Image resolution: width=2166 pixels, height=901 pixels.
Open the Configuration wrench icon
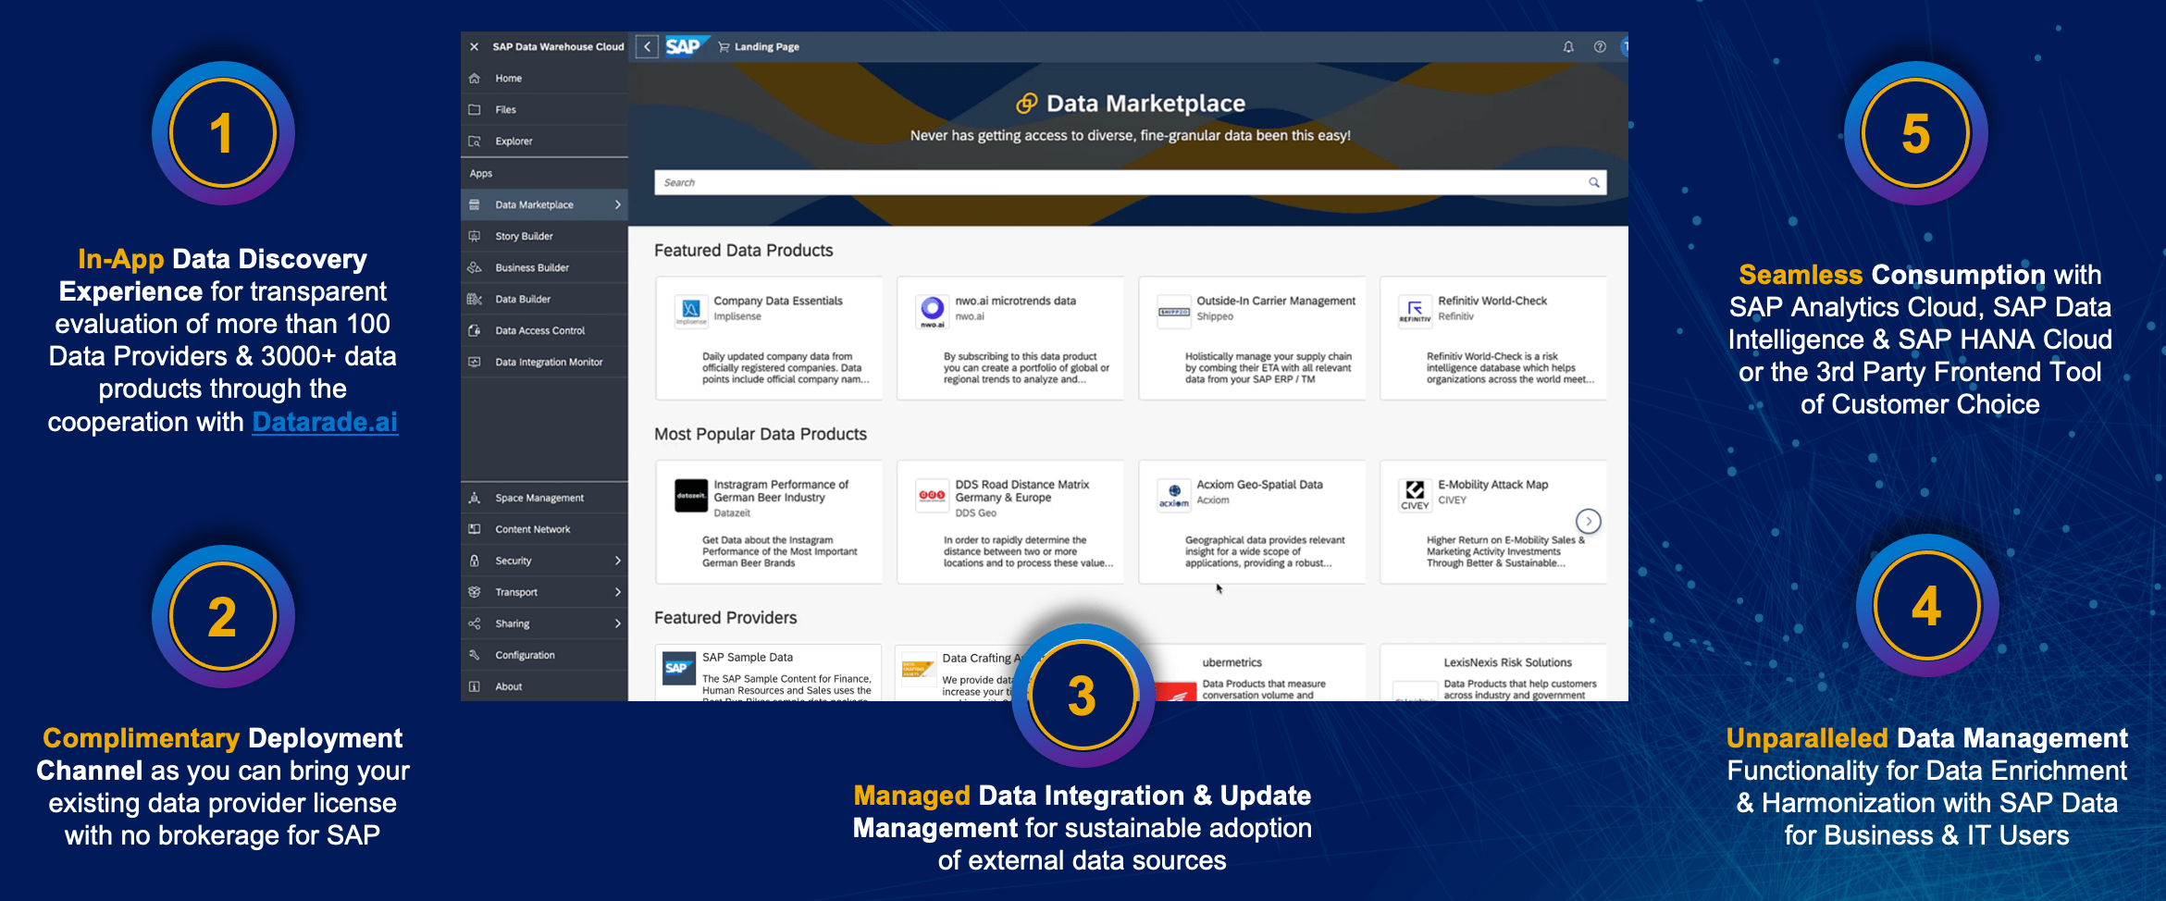(x=475, y=656)
